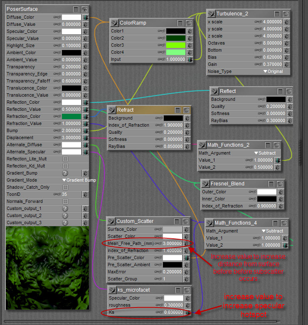Click the Ks plug icon in ks_microfacet
This screenshot has height=325, width=308.
pyautogui.click(x=188, y=312)
